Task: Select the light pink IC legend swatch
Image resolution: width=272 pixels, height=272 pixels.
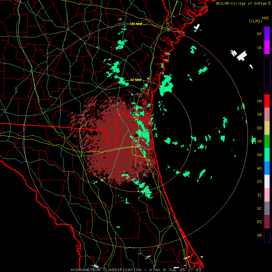Action: [267, 195]
